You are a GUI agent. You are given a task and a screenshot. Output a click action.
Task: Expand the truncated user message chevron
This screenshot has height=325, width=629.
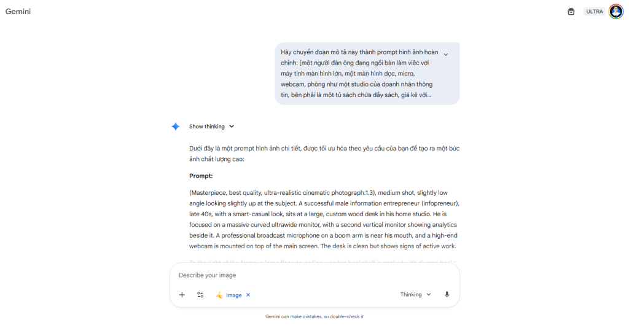pos(446,55)
